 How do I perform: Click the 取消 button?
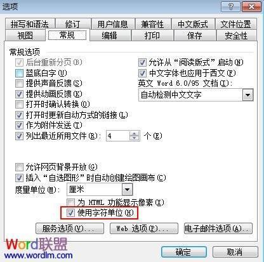click(x=235, y=252)
